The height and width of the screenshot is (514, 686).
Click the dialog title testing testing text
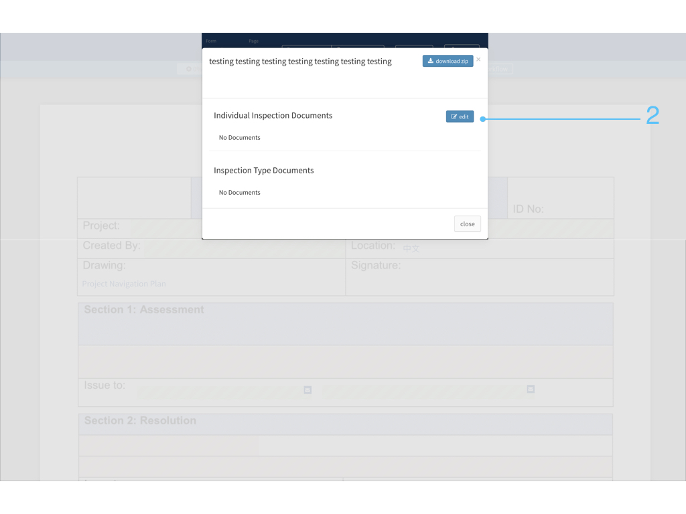point(300,62)
